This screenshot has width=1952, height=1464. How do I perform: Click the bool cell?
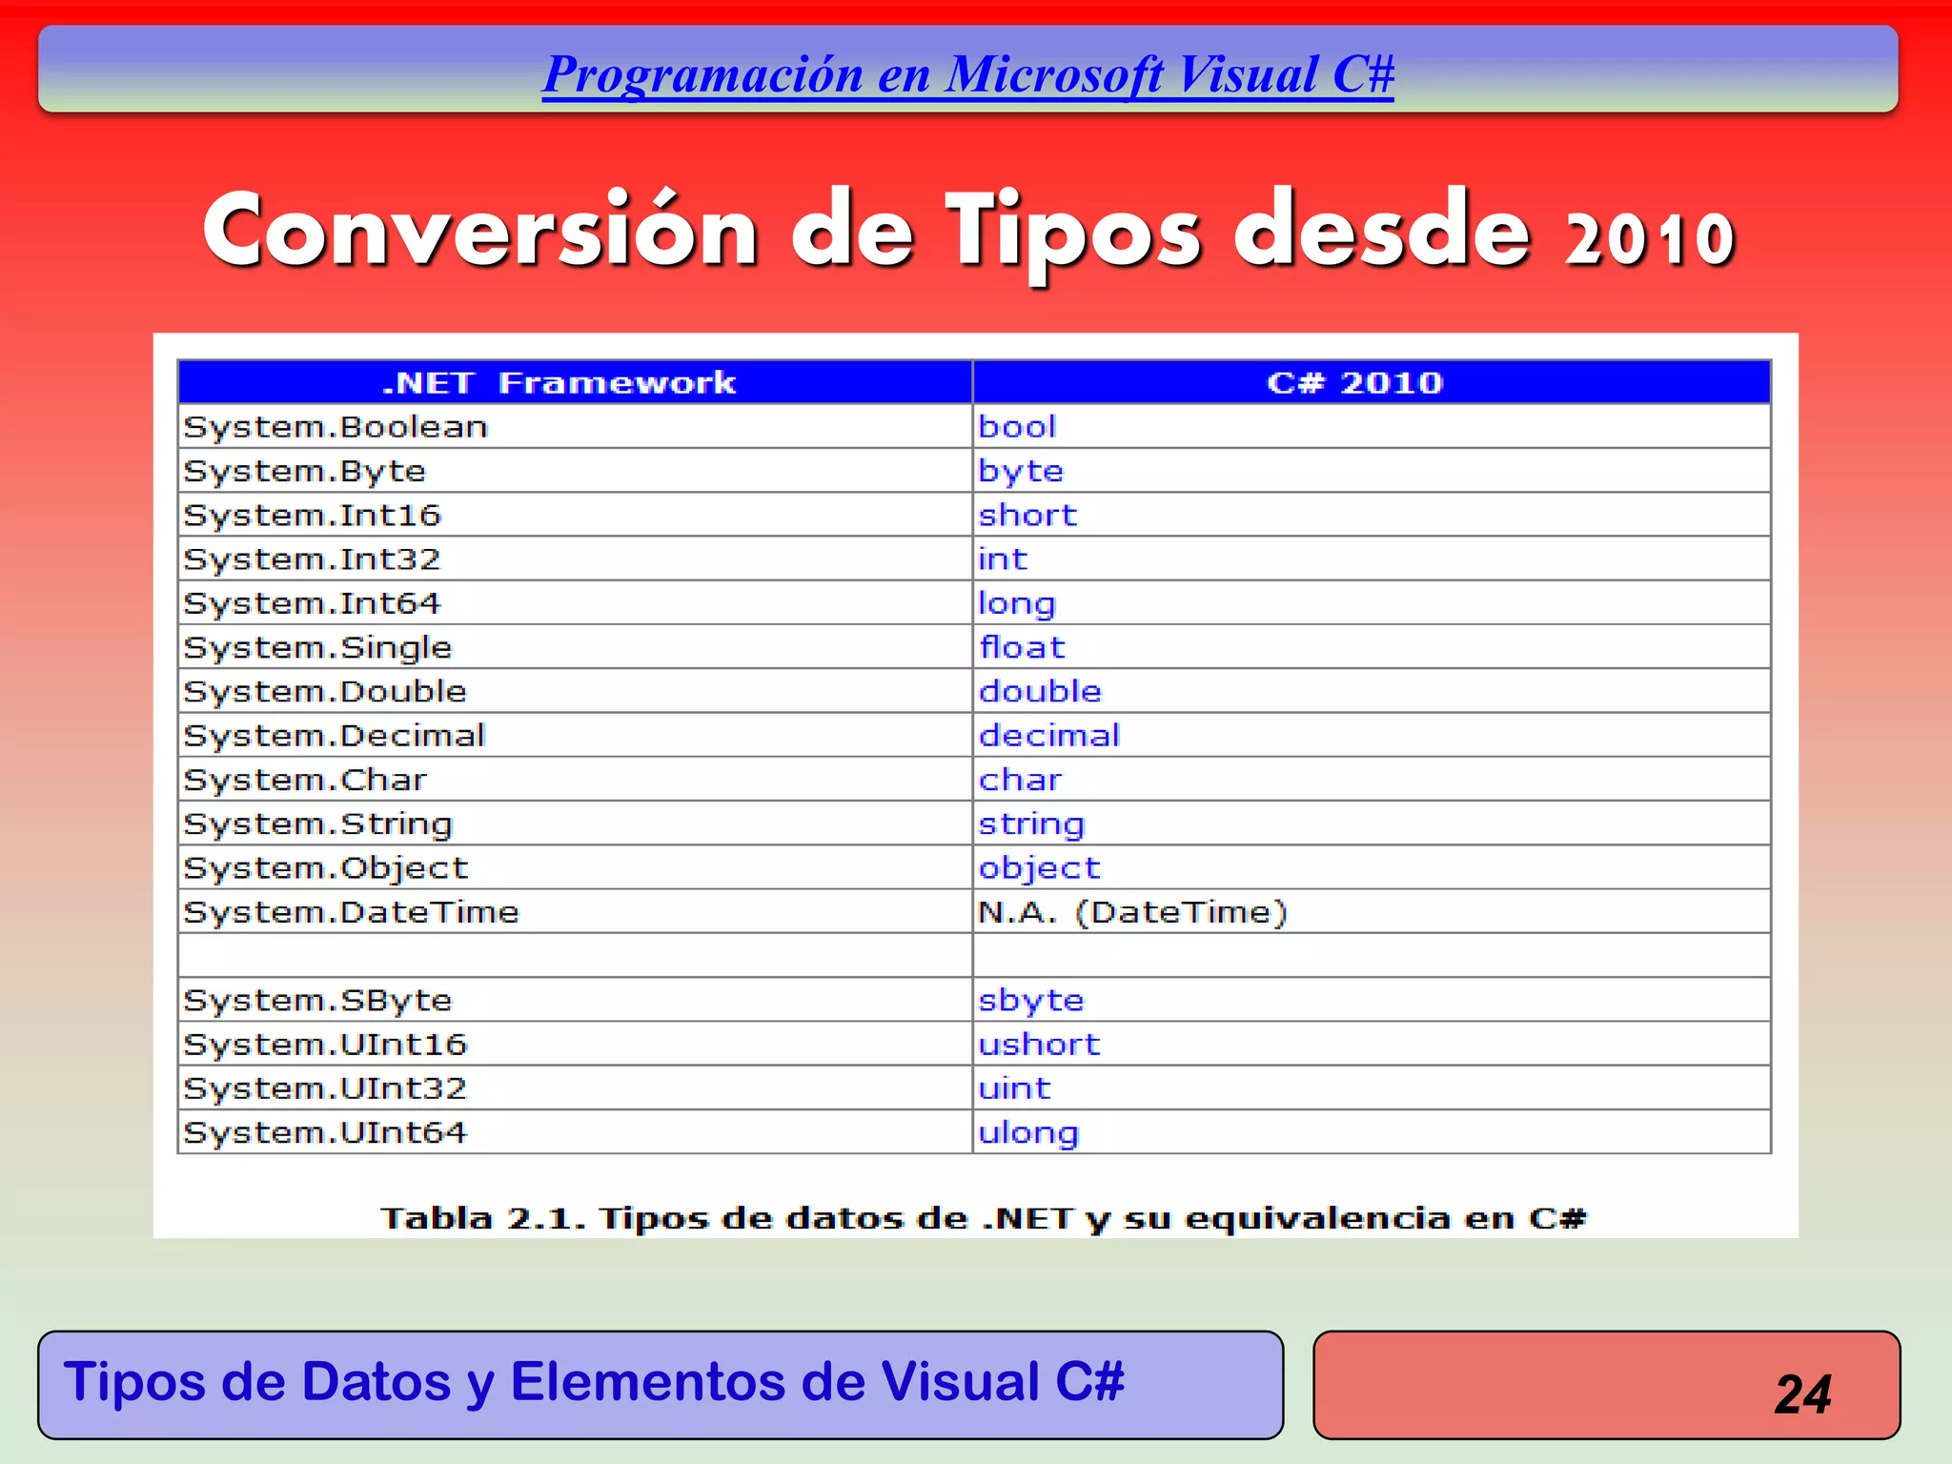1372,426
